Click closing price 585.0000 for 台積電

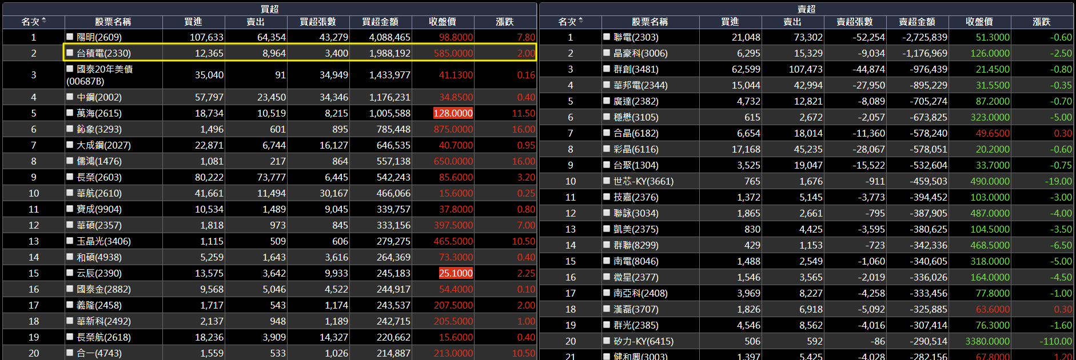tap(453, 53)
